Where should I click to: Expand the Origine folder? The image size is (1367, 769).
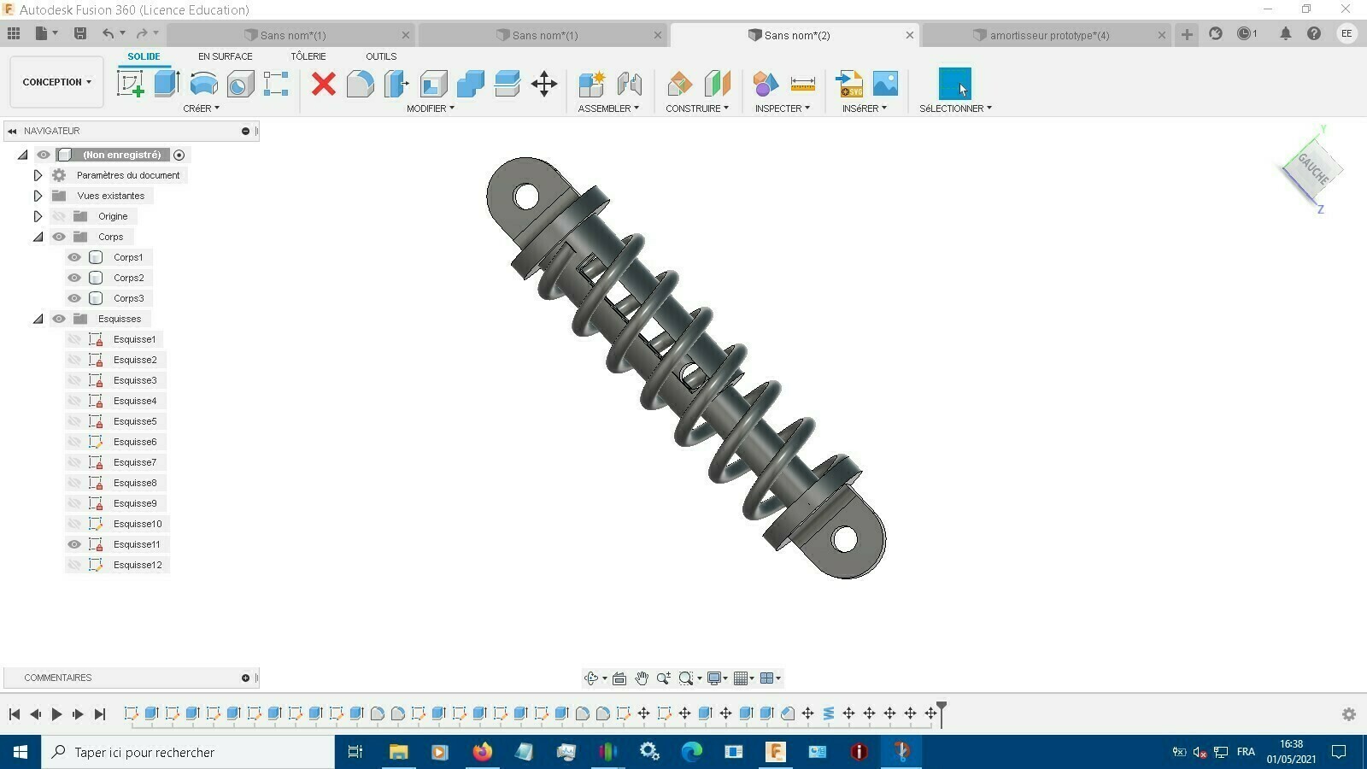pyautogui.click(x=38, y=216)
